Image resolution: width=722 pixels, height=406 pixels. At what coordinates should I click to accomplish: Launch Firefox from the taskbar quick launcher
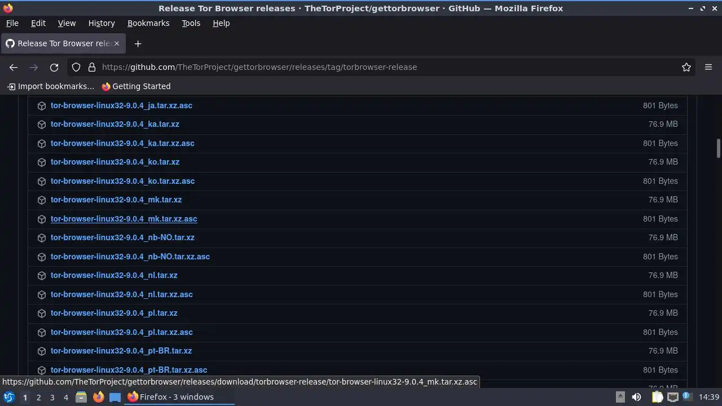point(98,397)
